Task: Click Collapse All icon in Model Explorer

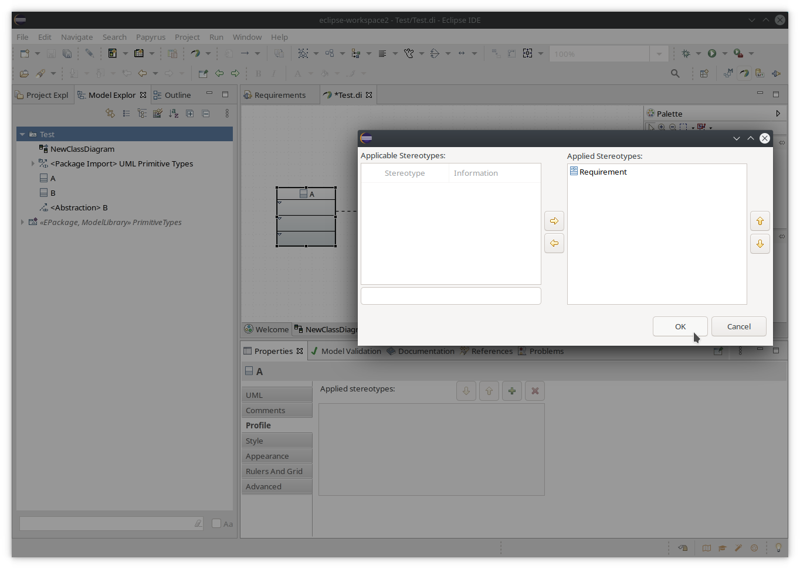Action: pyautogui.click(x=206, y=113)
